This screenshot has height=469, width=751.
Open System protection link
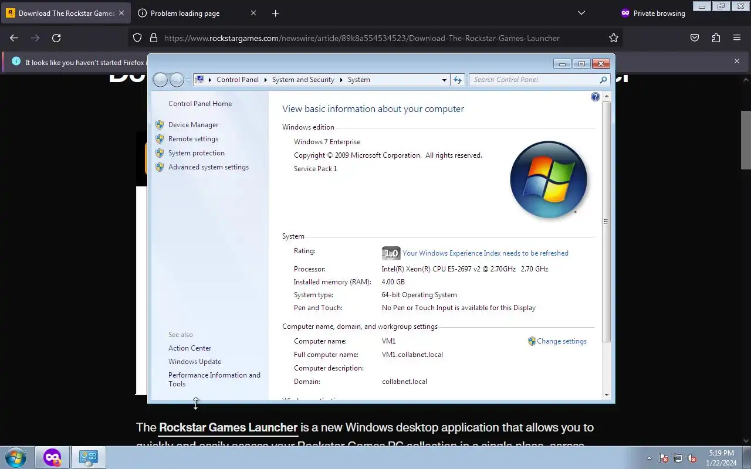coord(196,153)
